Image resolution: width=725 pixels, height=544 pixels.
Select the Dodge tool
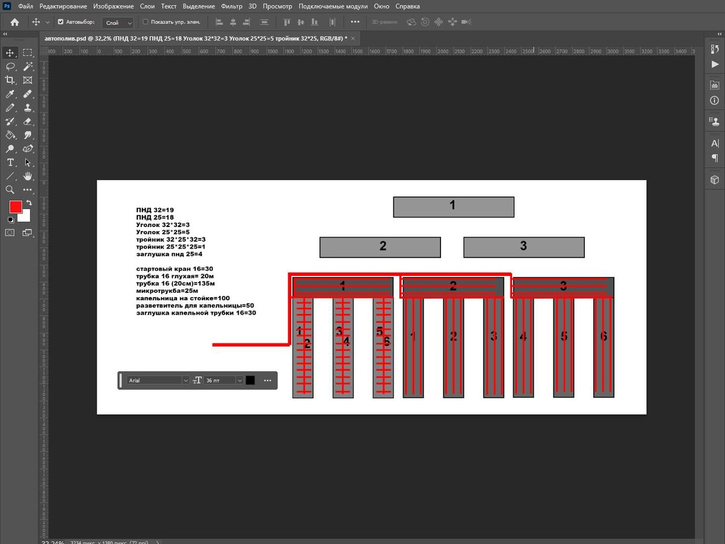tap(10, 149)
